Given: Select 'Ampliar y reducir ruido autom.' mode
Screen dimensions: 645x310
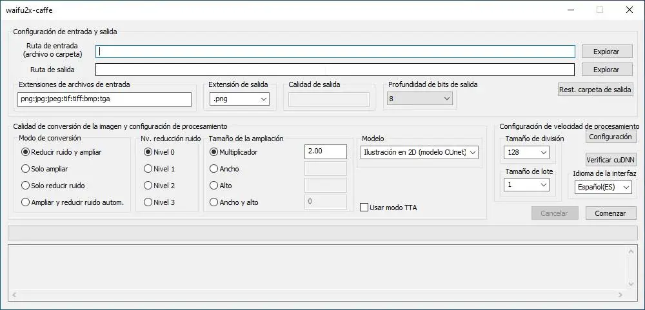Looking at the screenshot, I should [x=72, y=202].
